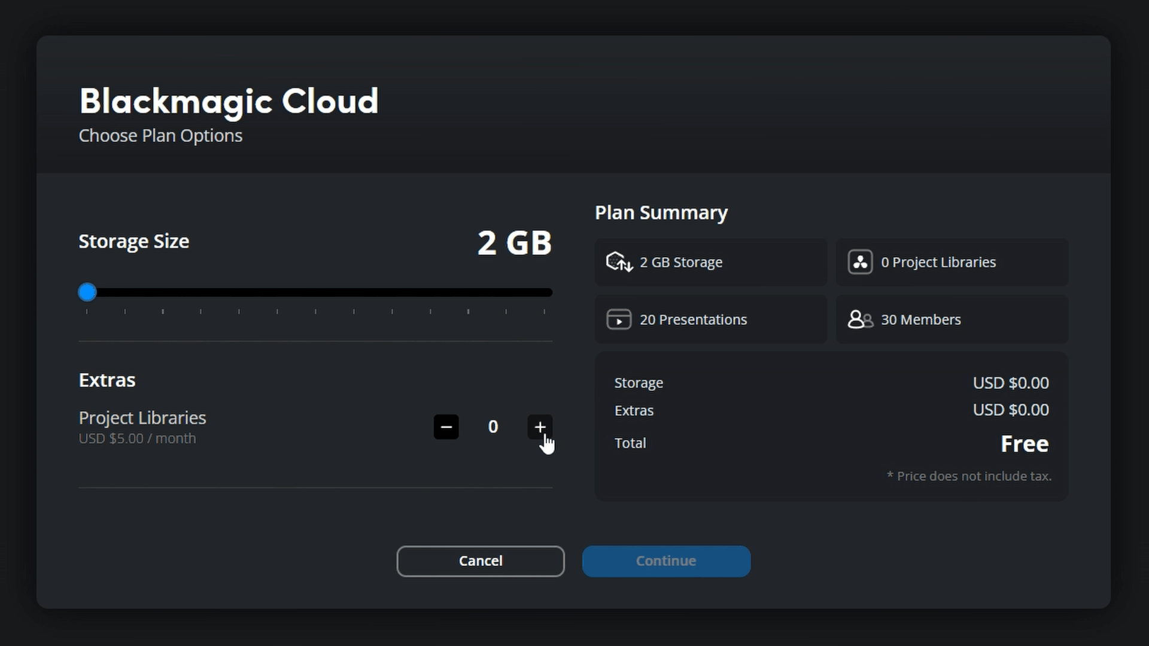Click the Members people icon

(x=860, y=319)
